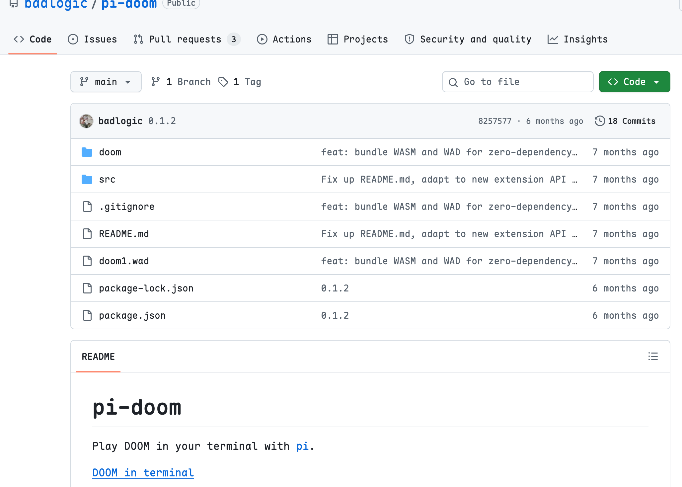
Task: Open the Security and quality tab
Action: pos(468,39)
